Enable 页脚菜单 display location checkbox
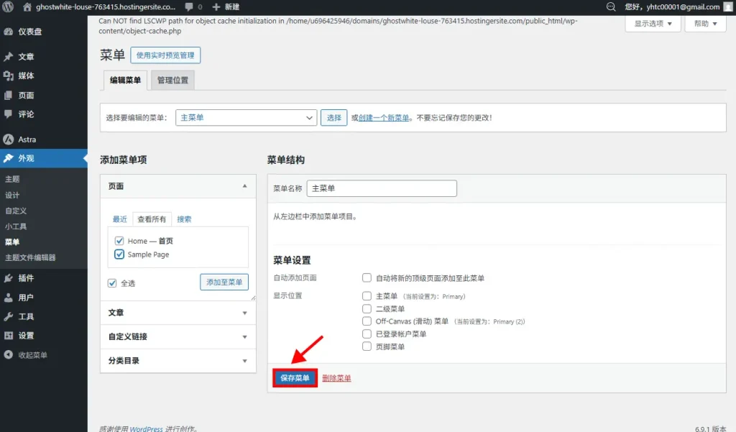Image resolution: width=736 pixels, height=432 pixels. pos(367,346)
